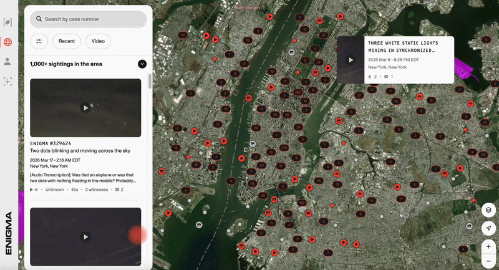Play the second sighting video thumbnail
This screenshot has width=499, height=270.
pos(85,237)
